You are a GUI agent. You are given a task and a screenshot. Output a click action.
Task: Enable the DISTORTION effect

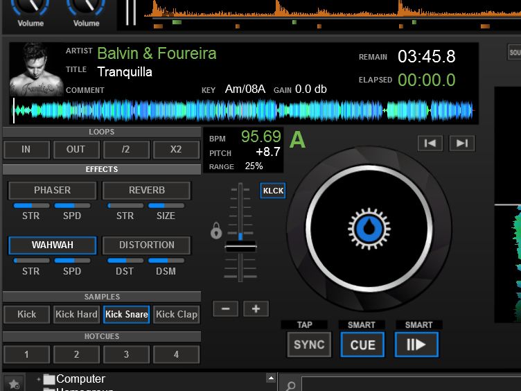pyautogui.click(x=147, y=245)
